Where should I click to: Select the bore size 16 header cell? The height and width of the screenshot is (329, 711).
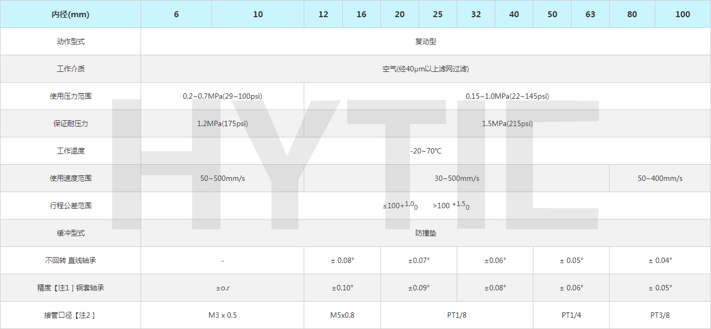pyautogui.click(x=362, y=14)
